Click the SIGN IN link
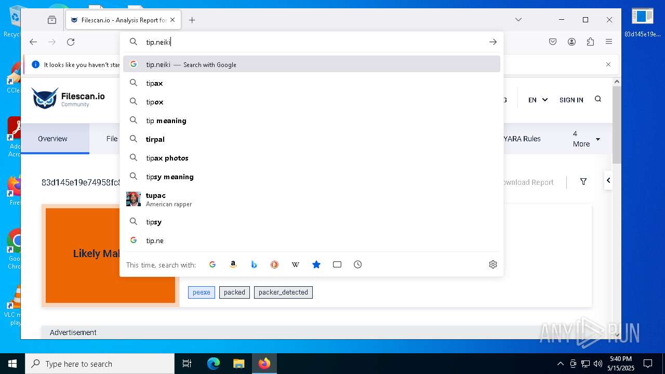The image size is (665, 374). pyautogui.click(x=571, y=100)
